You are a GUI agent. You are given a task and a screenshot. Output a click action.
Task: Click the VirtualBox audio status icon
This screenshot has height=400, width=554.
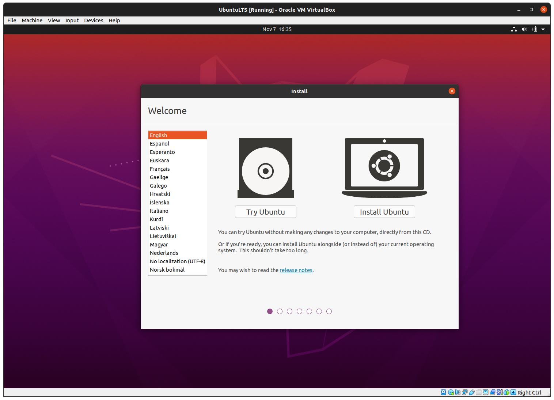pos(458,392)
